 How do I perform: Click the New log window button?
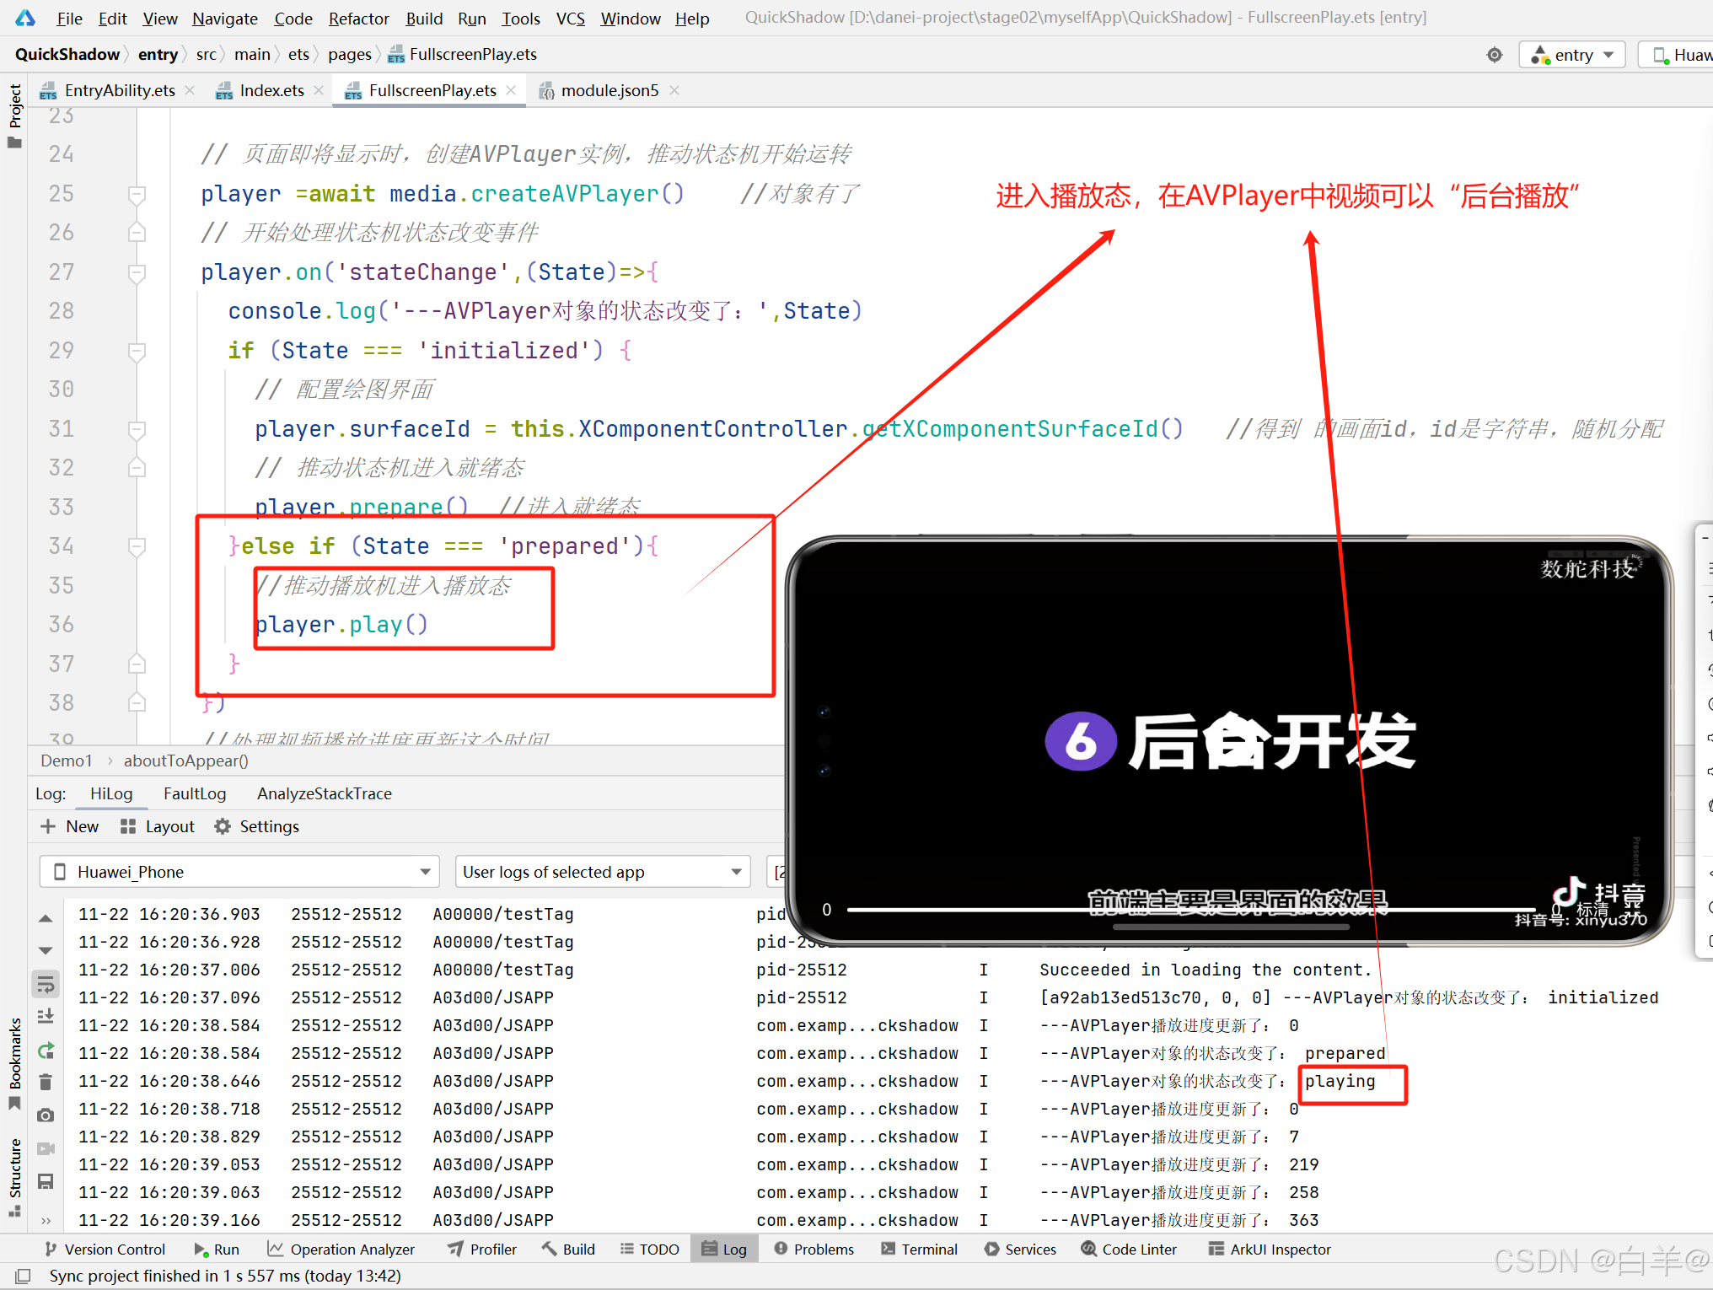[x=70, y=826]
